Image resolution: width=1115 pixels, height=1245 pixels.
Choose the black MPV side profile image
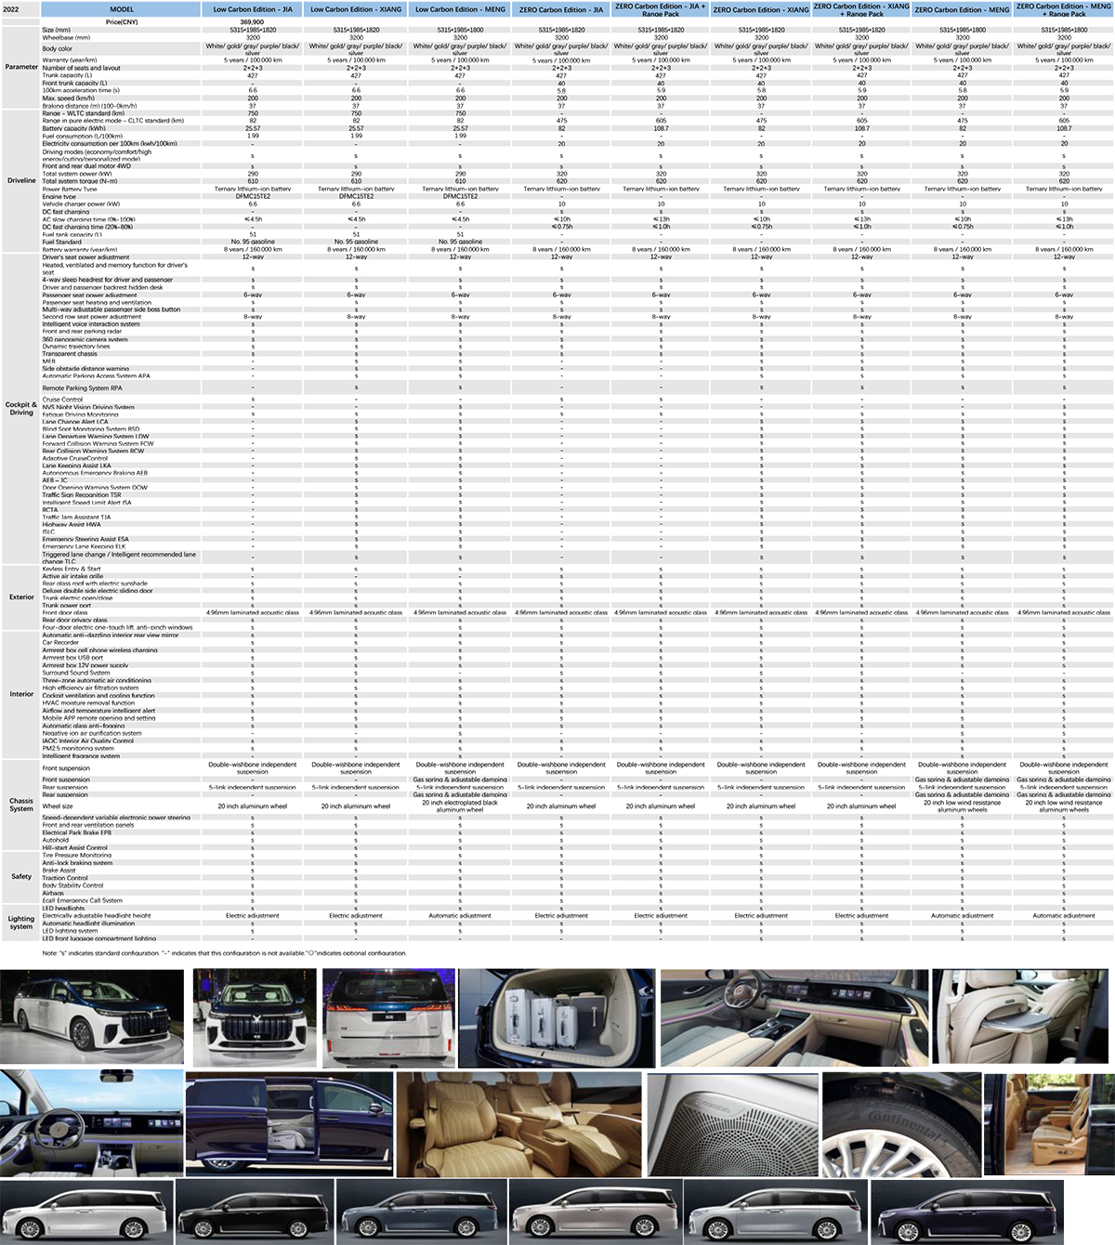click(254, 1212)
